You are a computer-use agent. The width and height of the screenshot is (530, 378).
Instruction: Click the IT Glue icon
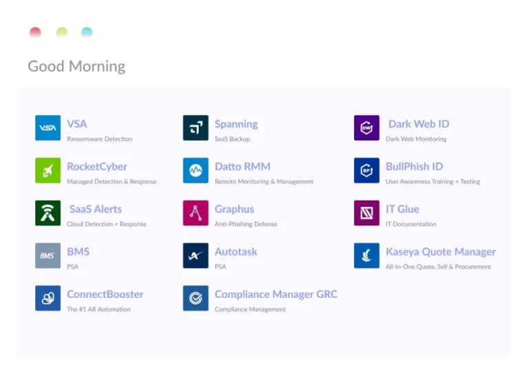click(x=366, y=213)
